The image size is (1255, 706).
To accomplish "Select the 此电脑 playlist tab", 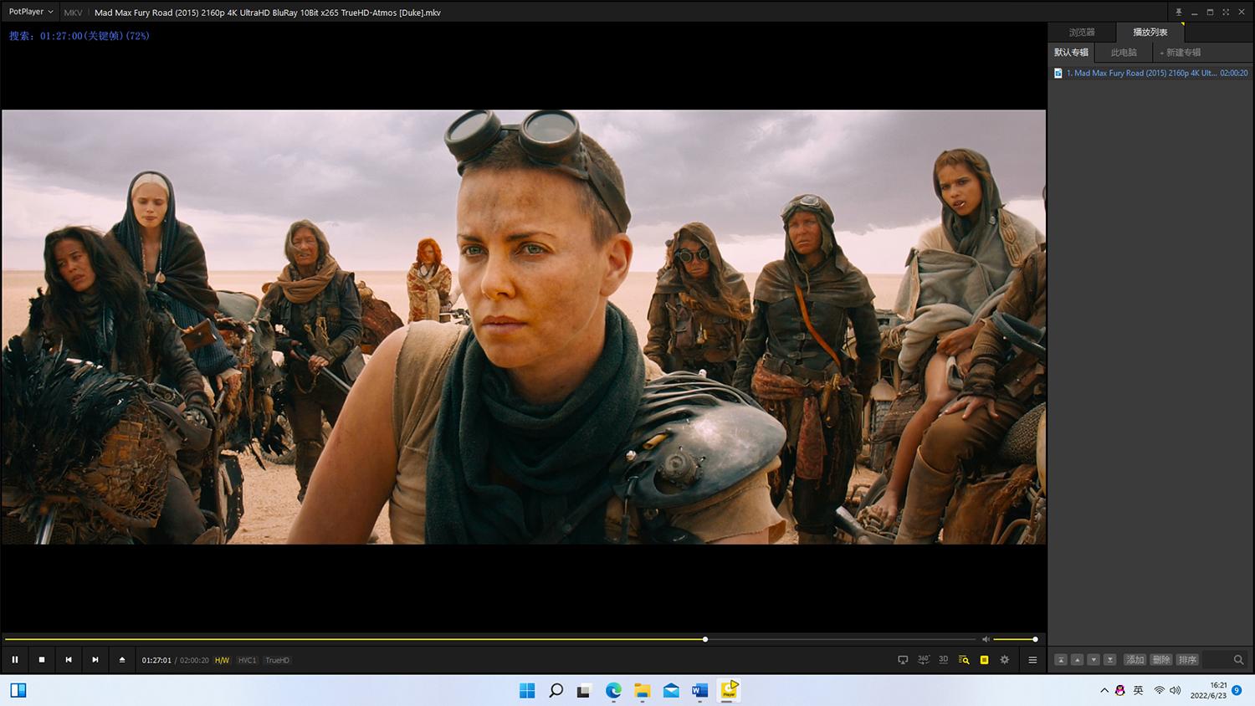I will click(1124, 53).
